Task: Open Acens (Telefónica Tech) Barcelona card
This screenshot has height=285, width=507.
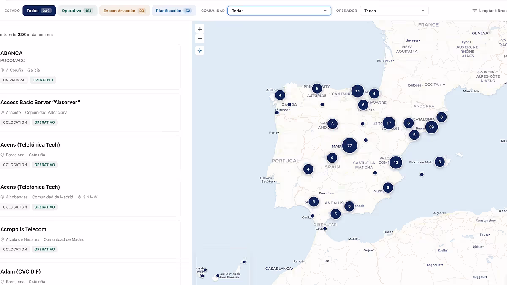Action: (x=90, y=155)
